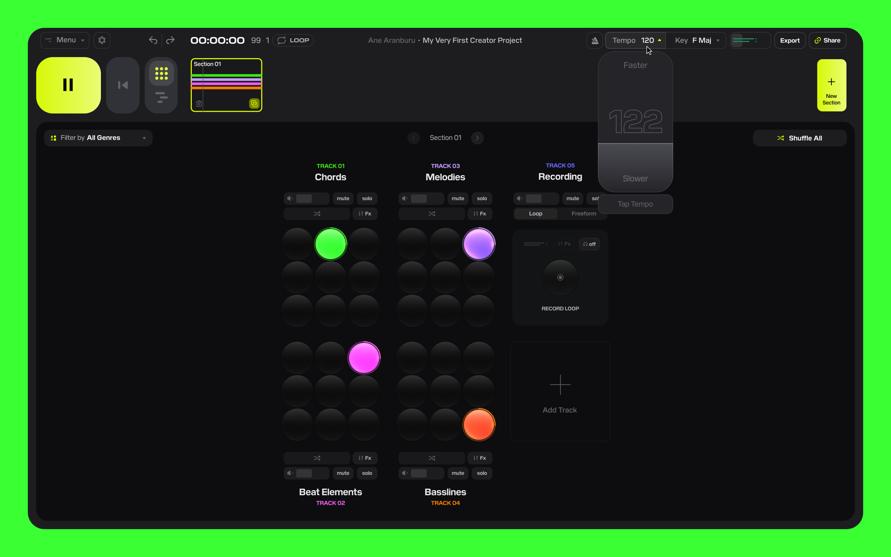This screenshot has width=891, height=557.
Task: Solo the Basslines track
Action: click(482, 473)
